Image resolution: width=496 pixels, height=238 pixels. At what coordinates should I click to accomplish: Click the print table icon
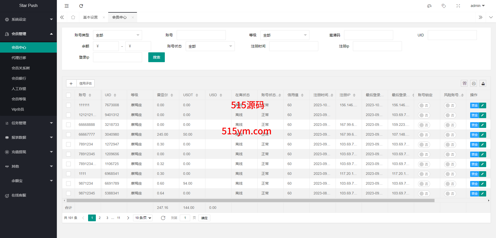click(474, 83)
